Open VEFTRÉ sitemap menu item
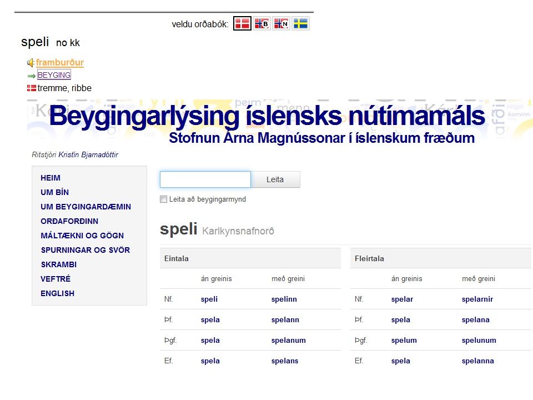The image size is (533, 400). coord(56,279)
